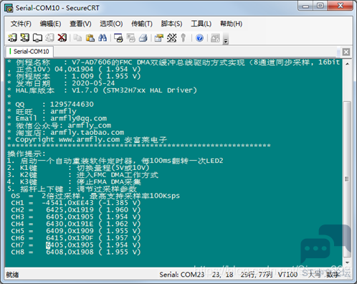The width and height of the screenshot is (357, 284).
Task: Open Find using the binoculars icon
Action: click(103, 38)
